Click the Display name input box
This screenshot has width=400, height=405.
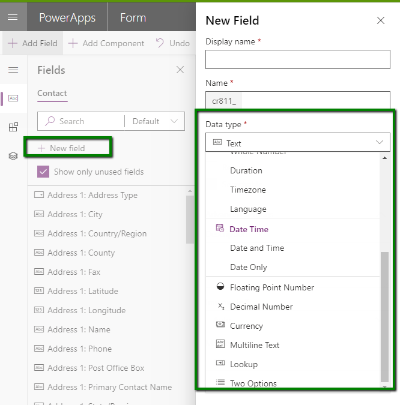click(x=298, y=59)
